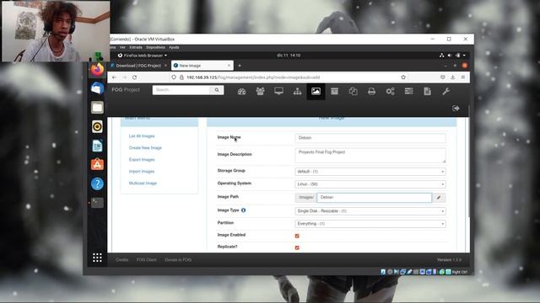Reload the page in Firefox
Image resolution: width=540 pixels, height=303 pixels.
coord(135,77)
